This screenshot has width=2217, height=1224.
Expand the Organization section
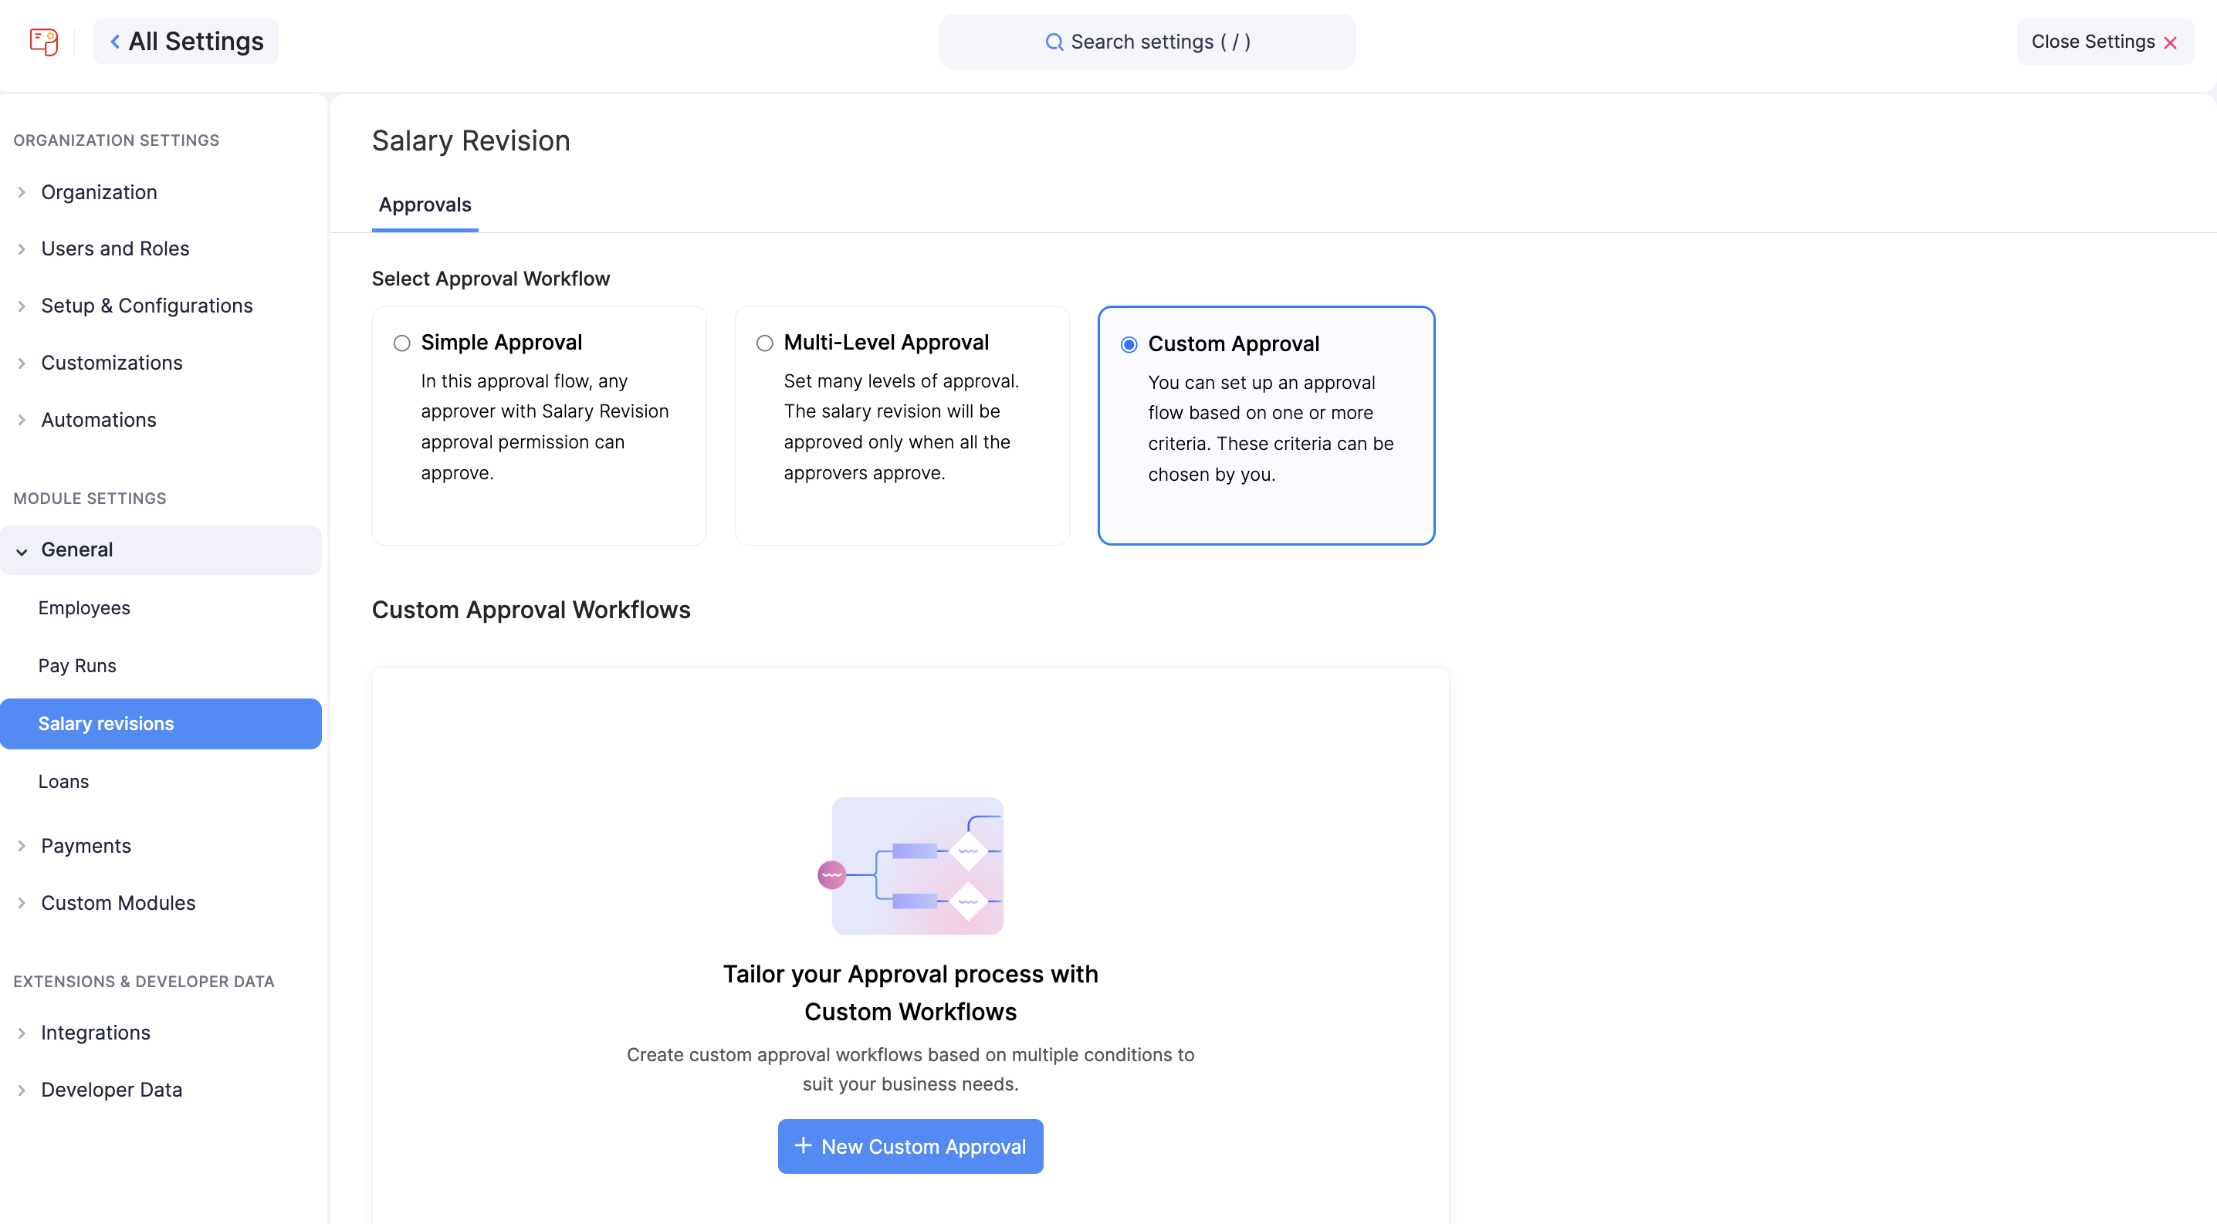99,192
